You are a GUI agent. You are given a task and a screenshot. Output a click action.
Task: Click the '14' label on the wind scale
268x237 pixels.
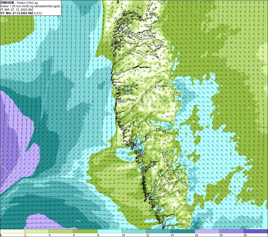(x=172, y=235)
